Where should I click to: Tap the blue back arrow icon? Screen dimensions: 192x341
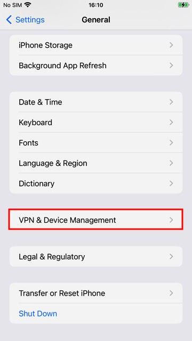(x=9, y=20)
